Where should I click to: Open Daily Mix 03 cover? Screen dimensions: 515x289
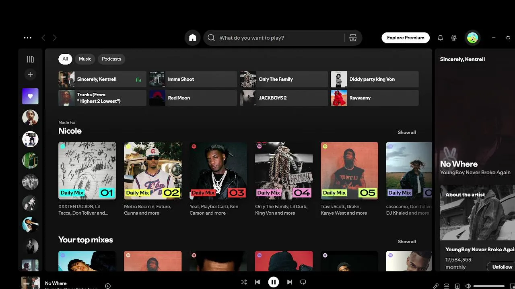point(218,171)
